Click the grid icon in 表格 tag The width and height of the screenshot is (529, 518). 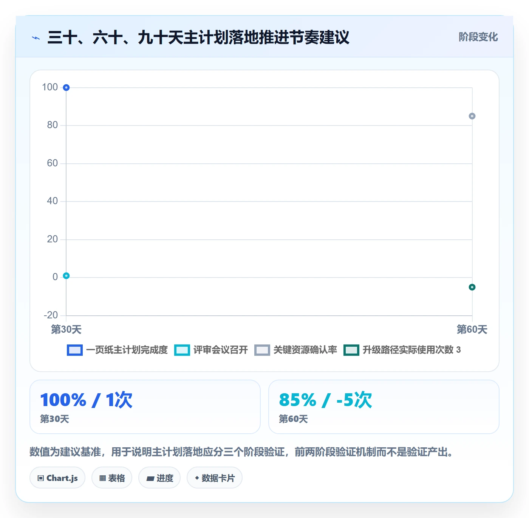103,478
